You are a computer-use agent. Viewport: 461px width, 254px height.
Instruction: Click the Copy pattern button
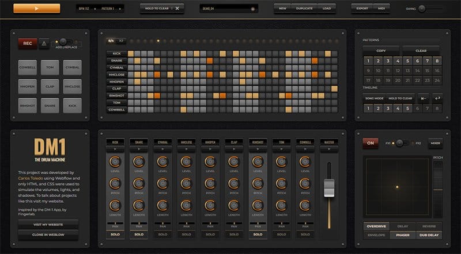(381, 51)
